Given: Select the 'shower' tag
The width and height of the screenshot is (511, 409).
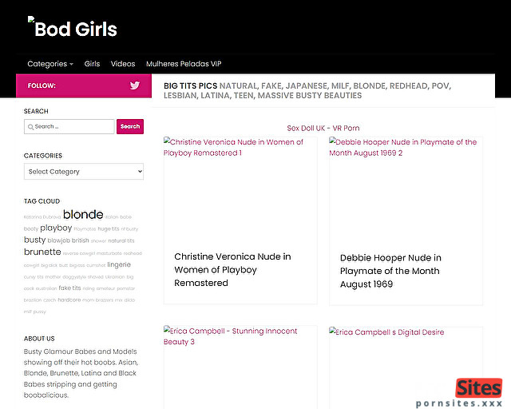Looking at the screenshot, I should coord(98,241).
